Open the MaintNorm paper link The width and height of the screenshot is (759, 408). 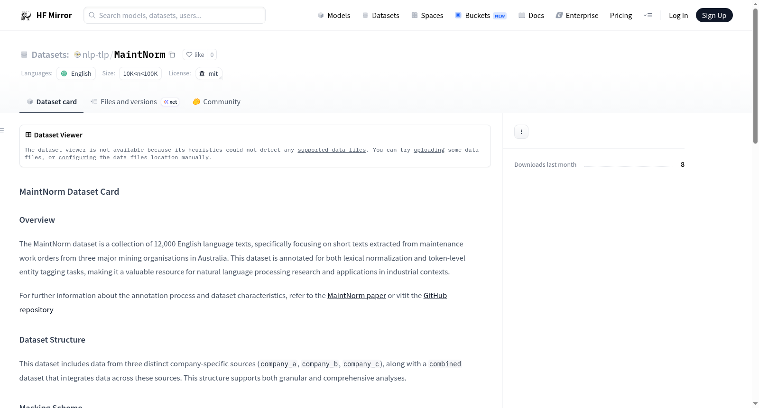357,296
